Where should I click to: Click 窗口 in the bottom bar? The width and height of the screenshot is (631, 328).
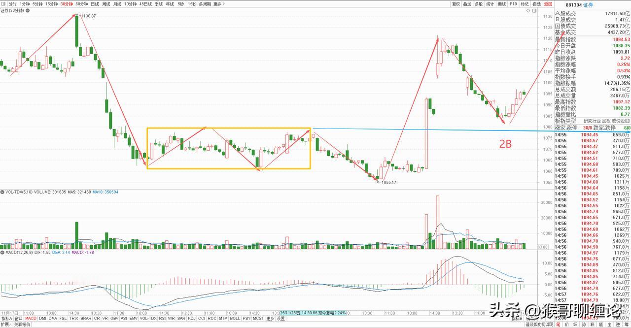pyautogui.click(x=18, y=319)
